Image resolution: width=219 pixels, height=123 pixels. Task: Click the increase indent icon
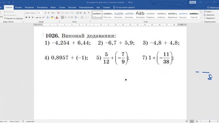coord(81,13)
